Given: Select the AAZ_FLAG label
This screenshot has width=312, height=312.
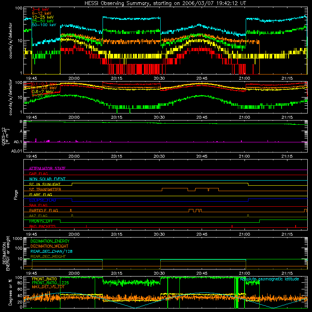Looking at the screenshot, I should click(x=38, y=216).
